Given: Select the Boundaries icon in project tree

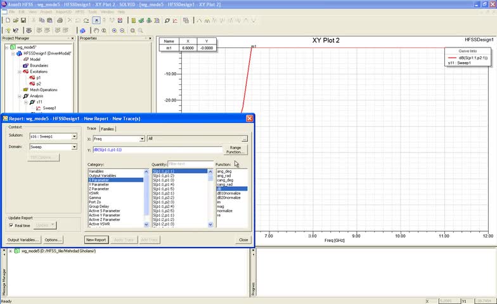Looking at the screenshot, I should pyautogui.click(x=26, y=65).
